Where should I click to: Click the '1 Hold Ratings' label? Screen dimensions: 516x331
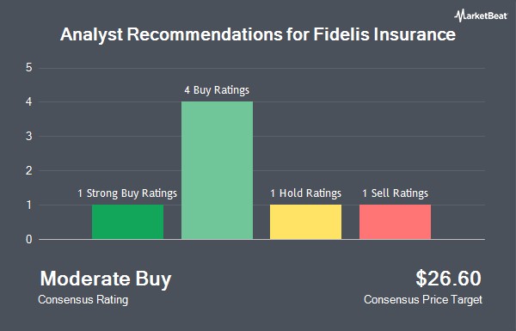[x=305, y=193]
